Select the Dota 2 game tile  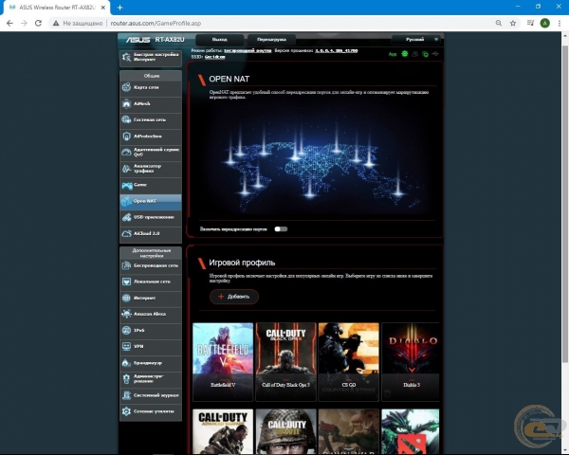[411, 432]
